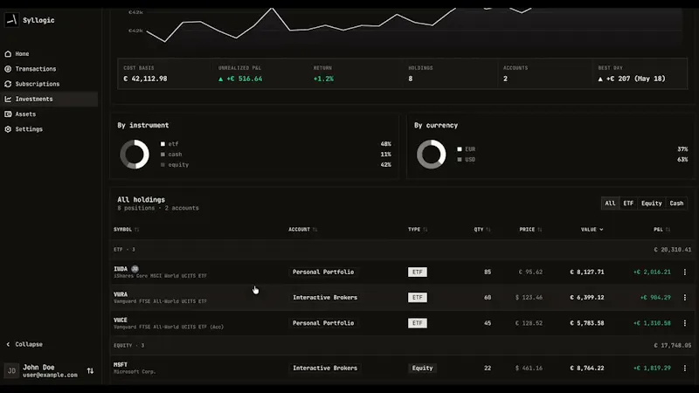Click the Transactions sidebar icon
This screenshot has width=699, height=393.
[x=8, y=69]
